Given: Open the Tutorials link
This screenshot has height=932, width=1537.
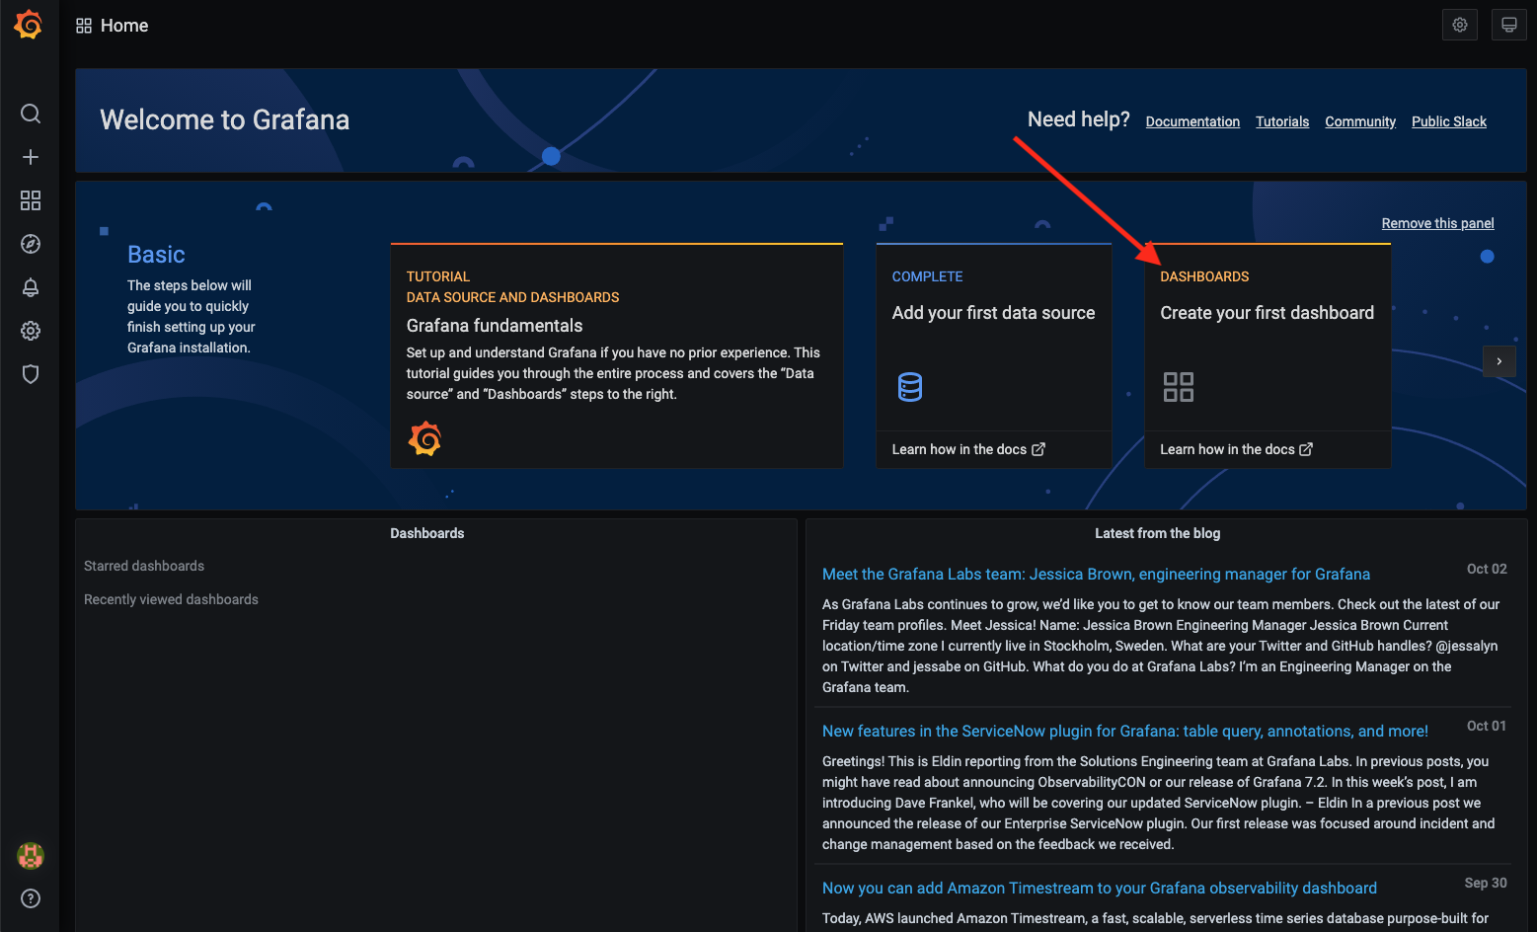Looking at the screenshot, I should 1282,121.
